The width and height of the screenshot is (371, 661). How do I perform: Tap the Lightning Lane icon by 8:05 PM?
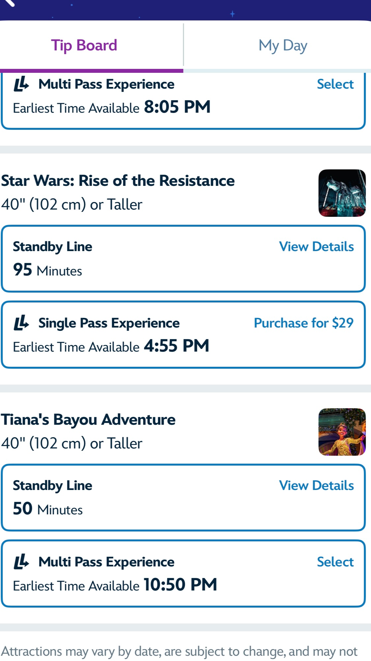(x=21, y=84)
